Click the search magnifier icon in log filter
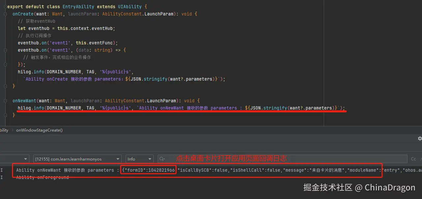The width and height of the screenshot is (422, 199). click(x=162, y=159)
